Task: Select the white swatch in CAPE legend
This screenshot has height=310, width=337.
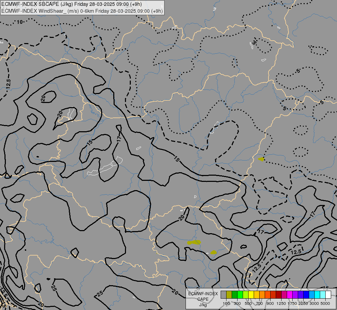Action: (328, 294)
